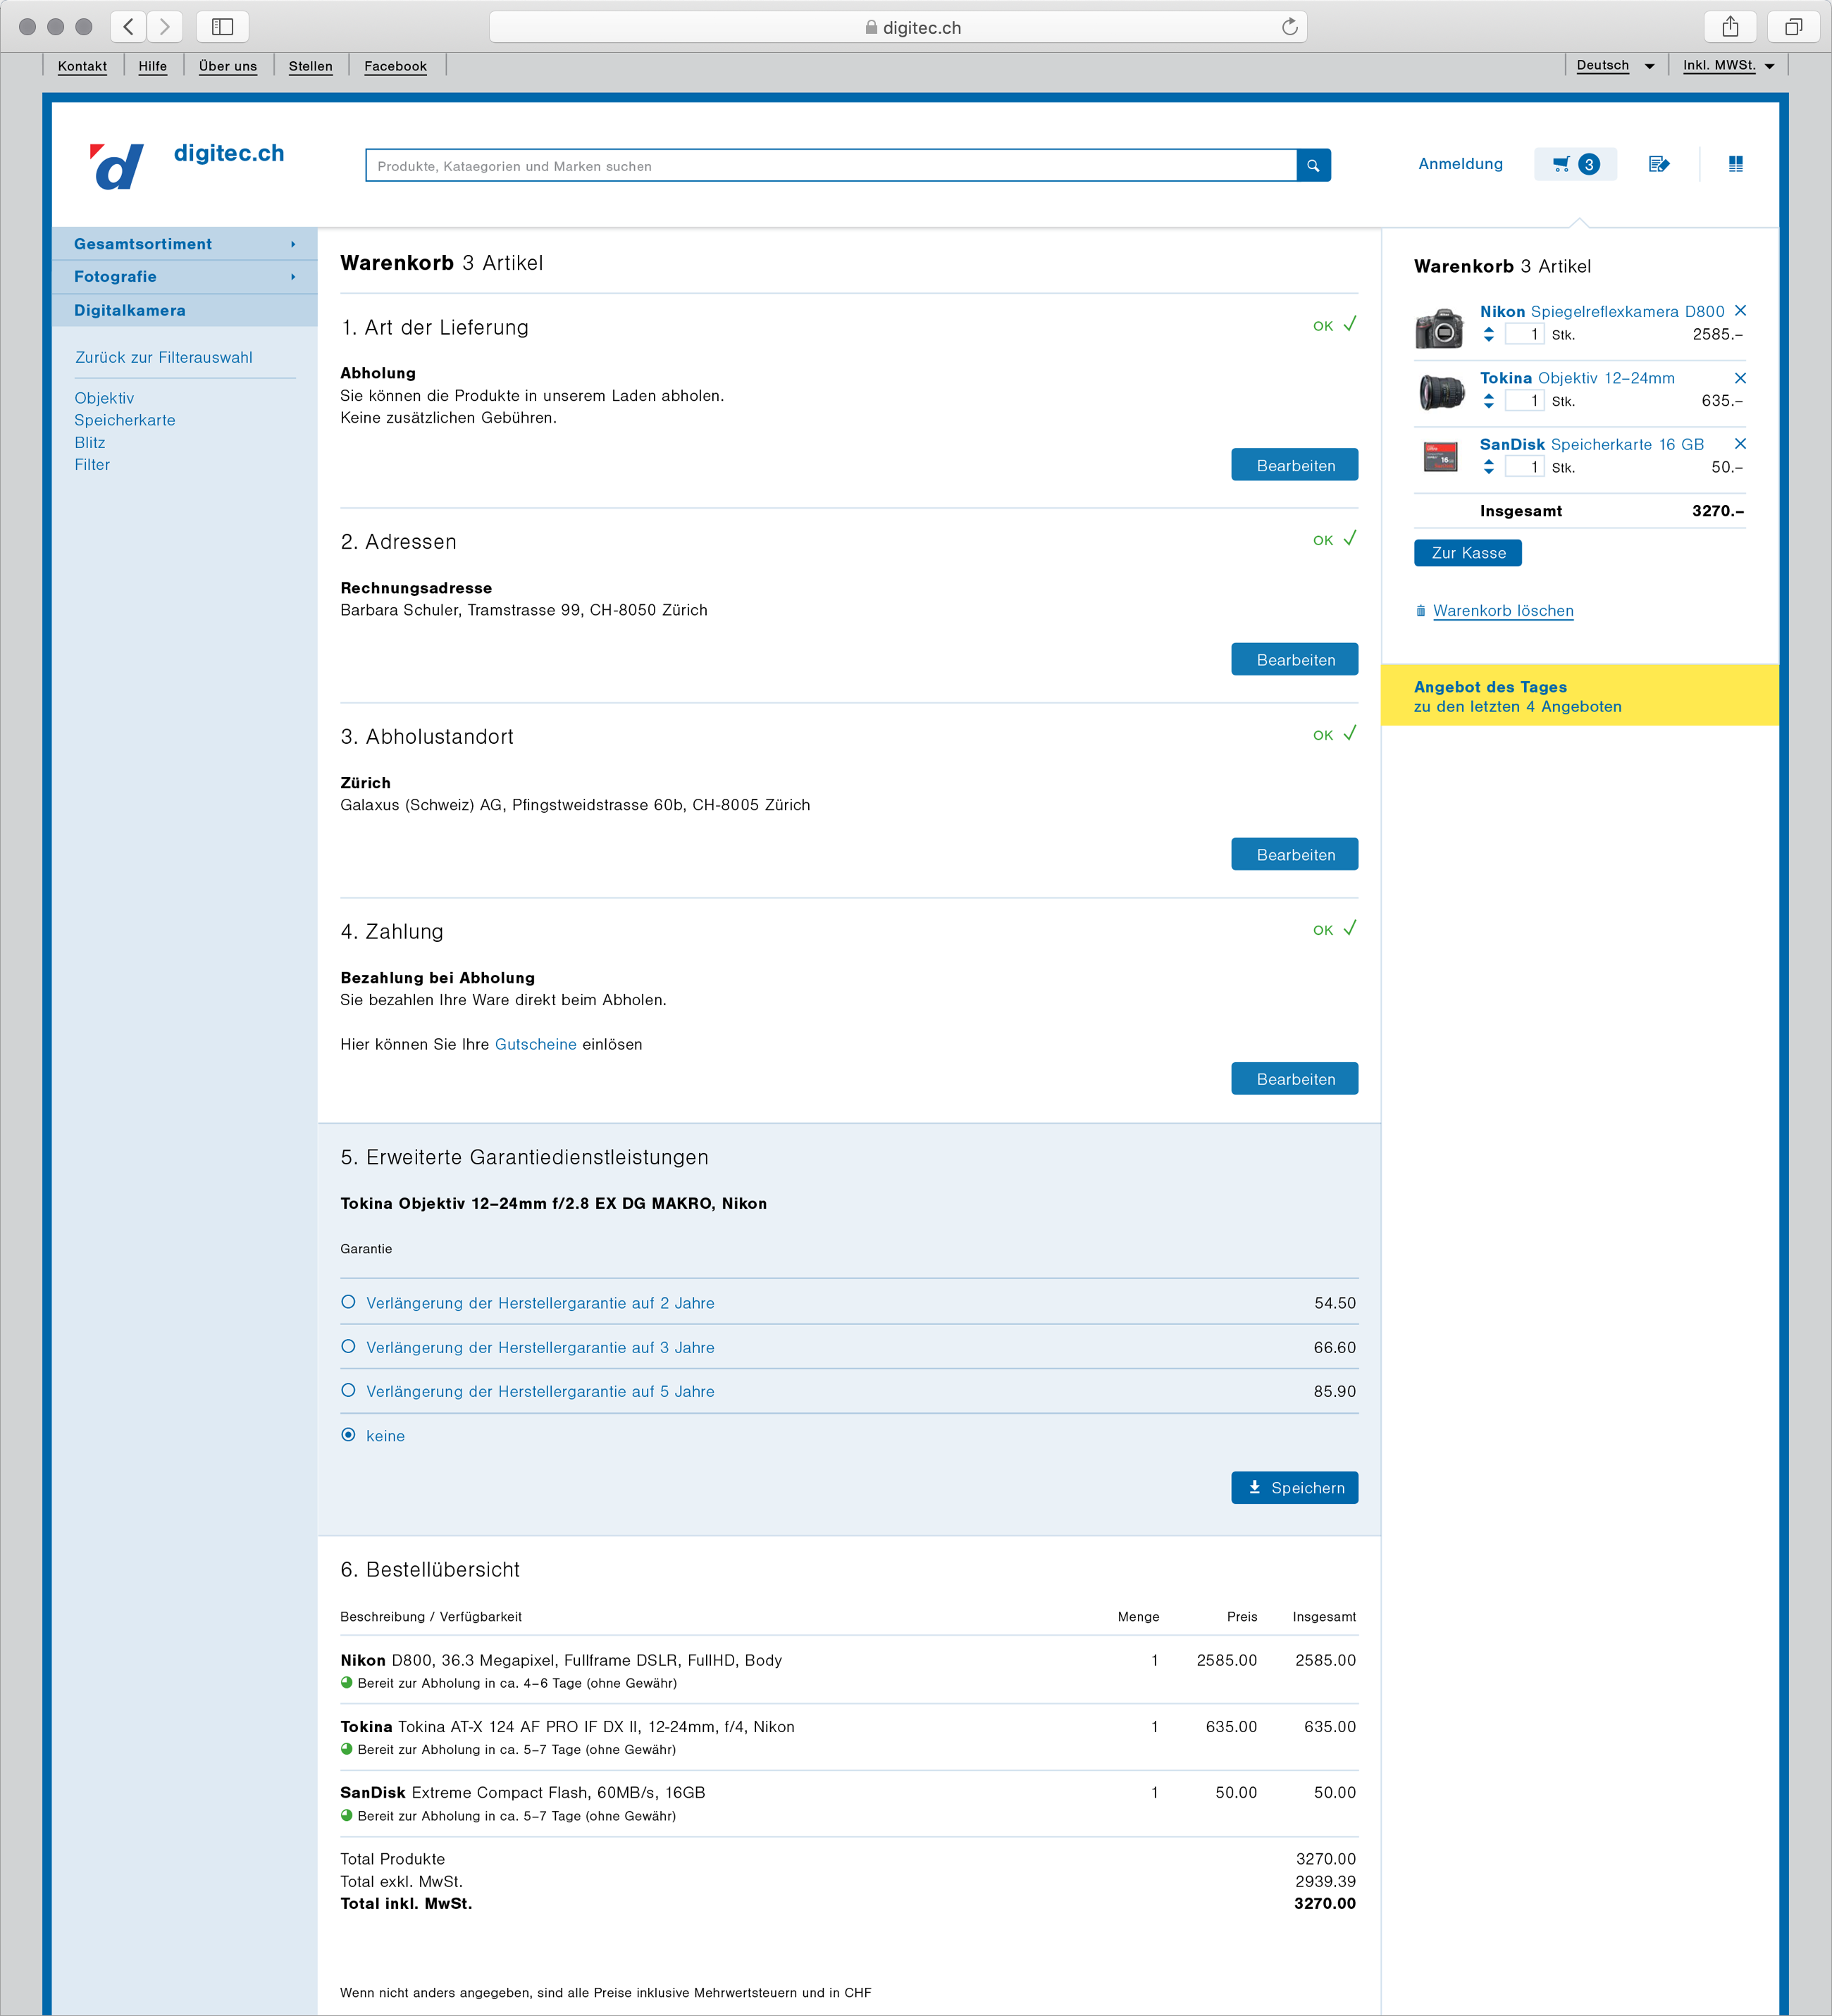Select Digitalkamera in the sidebar
This screenshot has width=1832, height=2016.
tap(130, 311)
